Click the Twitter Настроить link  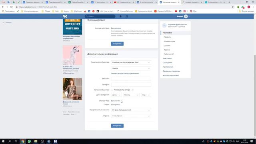(x=115, y=105)
